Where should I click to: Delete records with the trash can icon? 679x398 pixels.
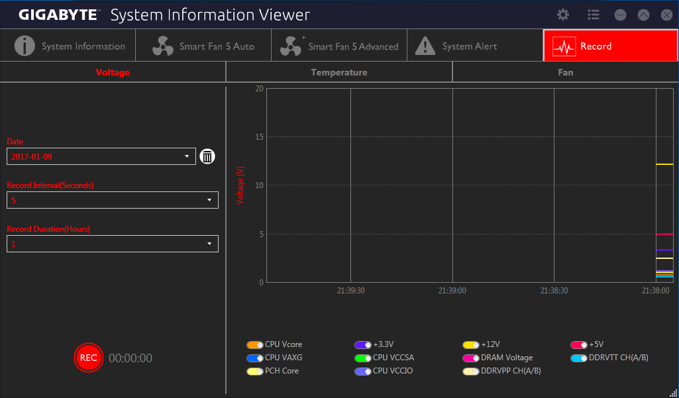point(207,156)
